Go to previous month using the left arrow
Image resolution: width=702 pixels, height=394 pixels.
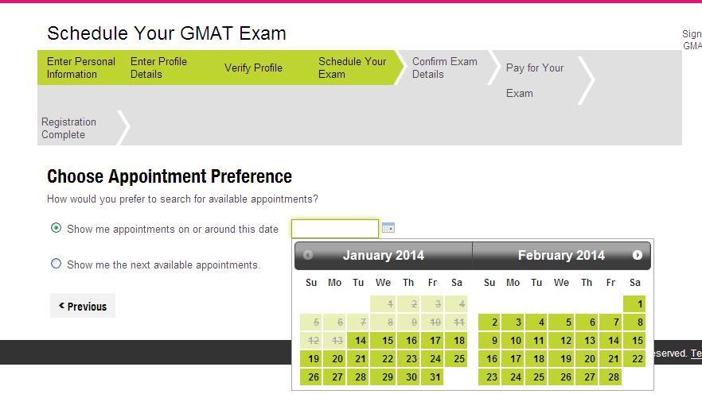click(307, 255)
